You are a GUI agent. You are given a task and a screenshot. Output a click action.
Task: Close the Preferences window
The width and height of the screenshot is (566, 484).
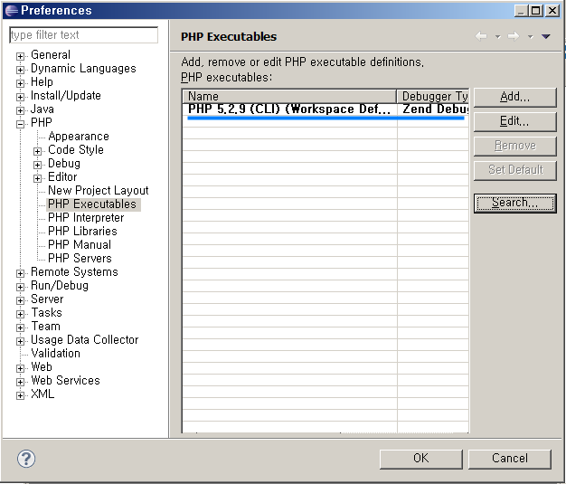click(x=552, y=11)
